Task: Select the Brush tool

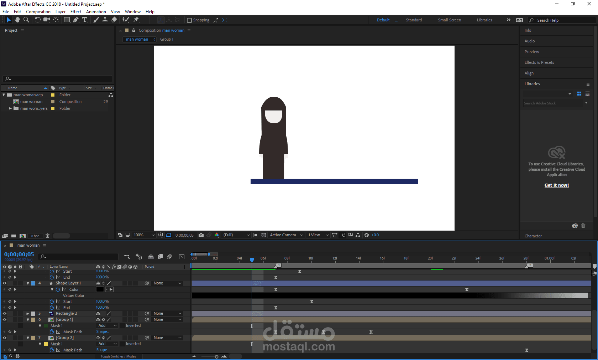Action: [96, 20]
